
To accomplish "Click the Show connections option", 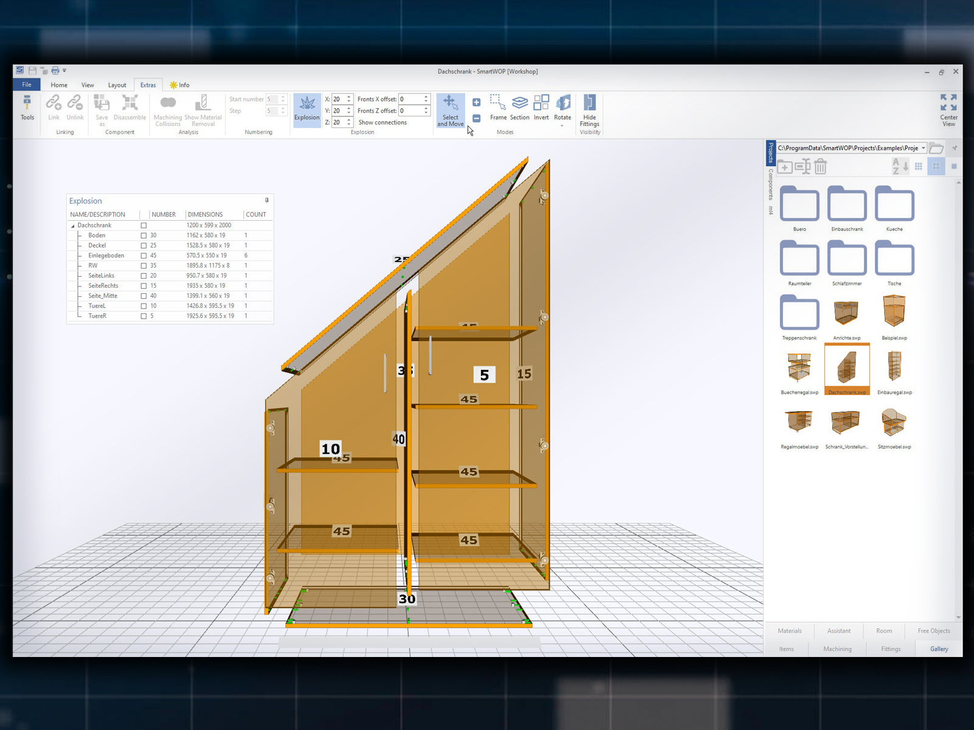I will pos(382,122).
